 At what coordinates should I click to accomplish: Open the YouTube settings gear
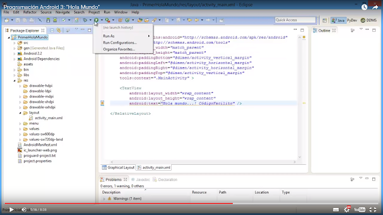(x=346, y=210)
